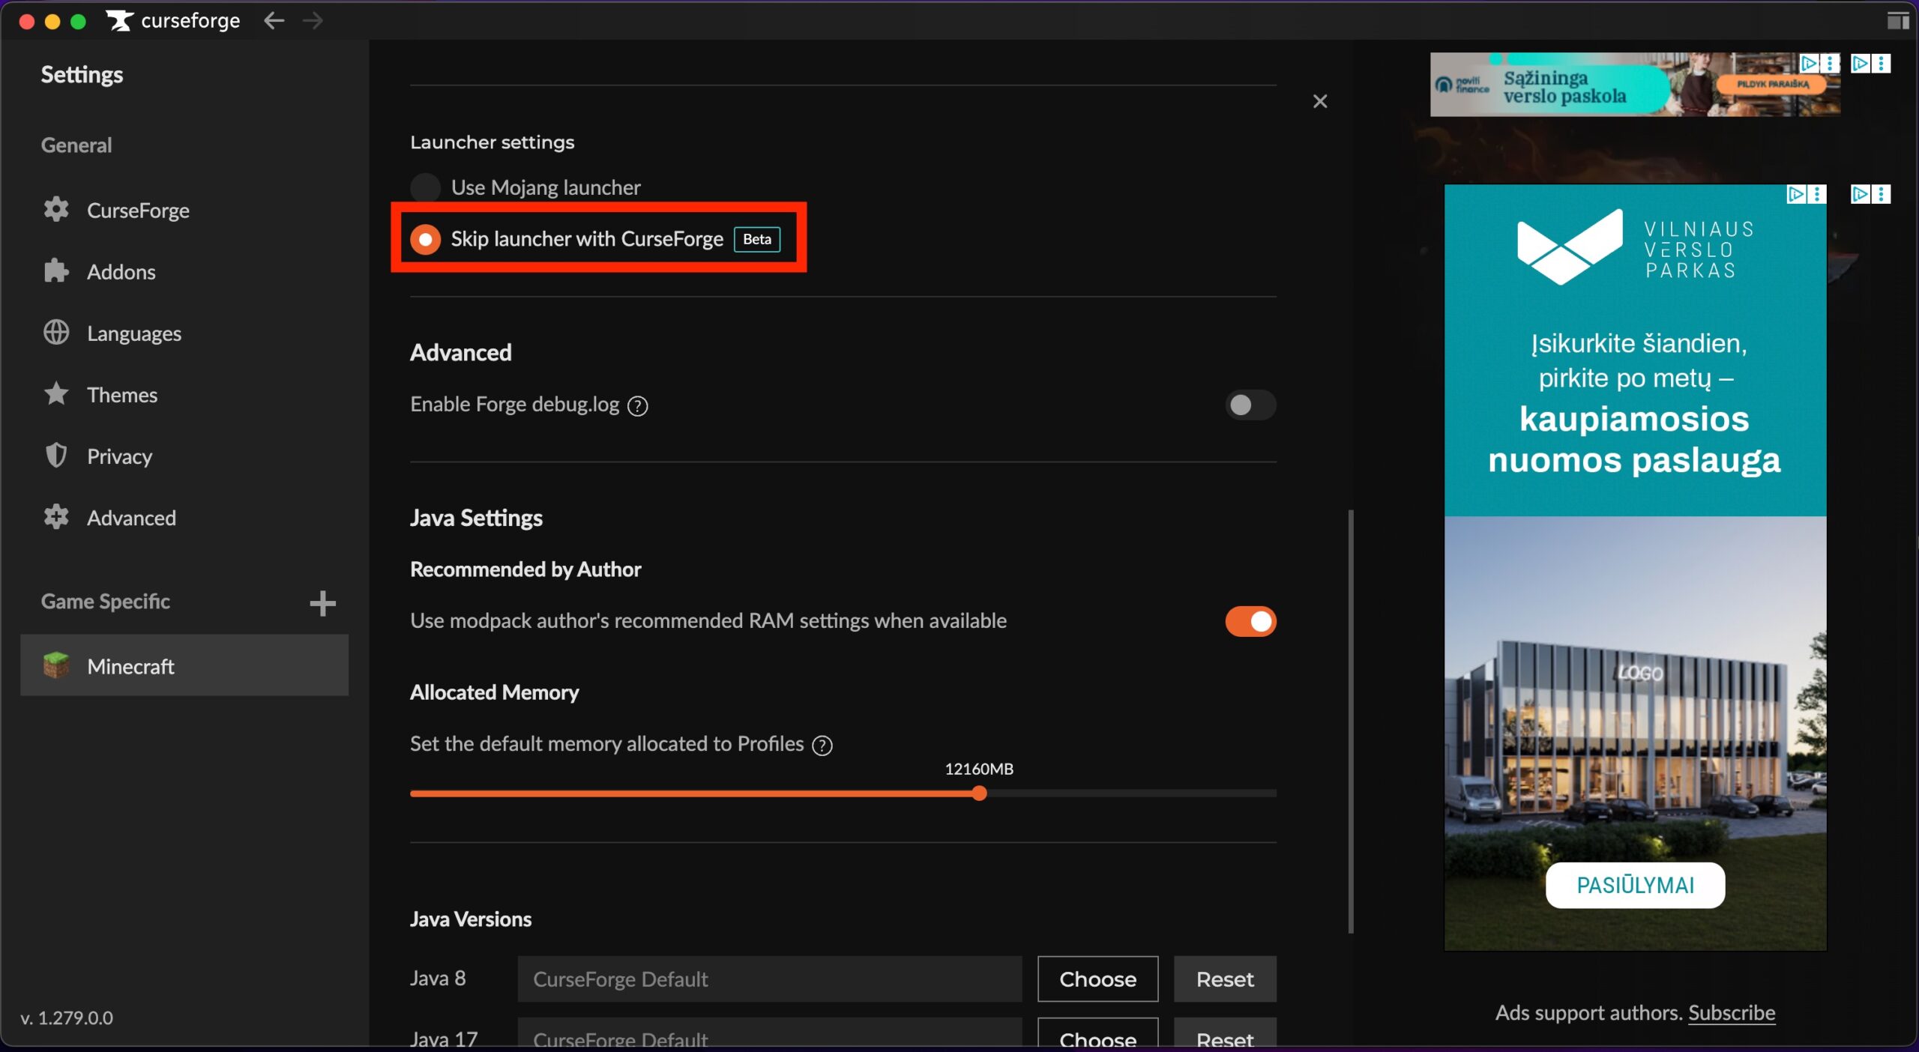Click the gear icon next to CurseForge
The width and height of the screenshot is (1919, 1052).
[x=56, y=210]
